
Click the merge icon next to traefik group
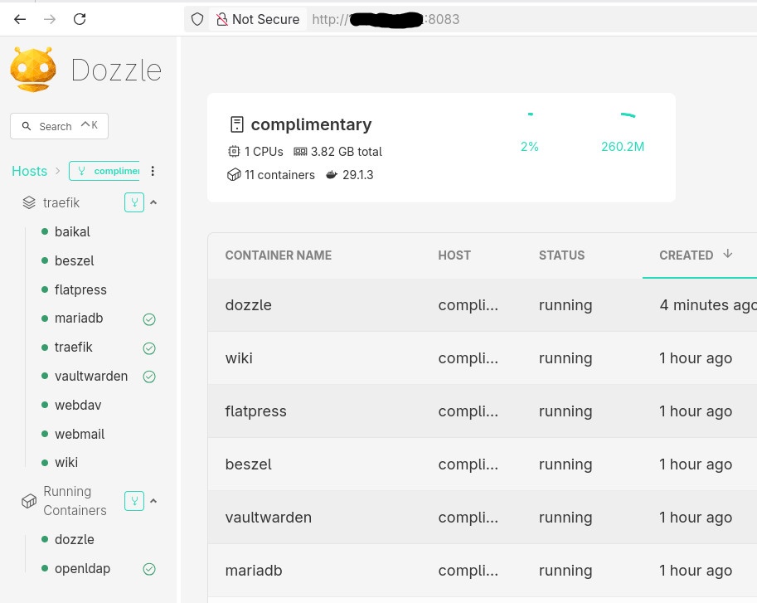(134, 202)
